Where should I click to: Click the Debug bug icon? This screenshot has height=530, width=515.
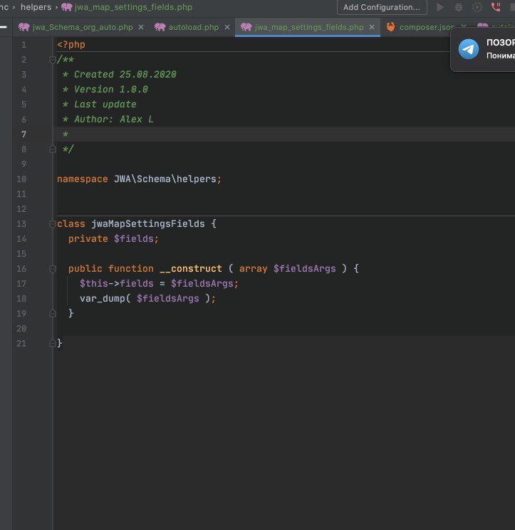pyautogui.click(x=459, y=7)
